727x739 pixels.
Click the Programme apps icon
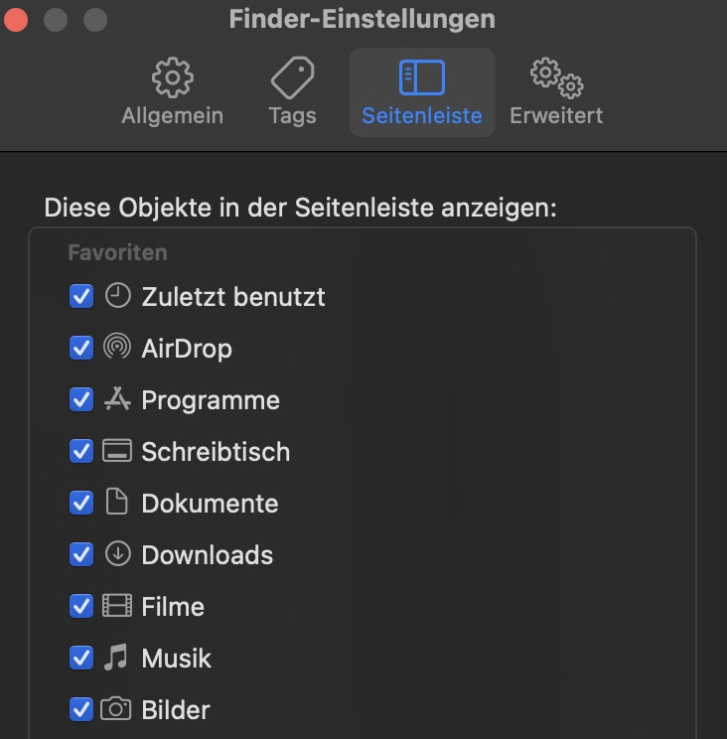(117, 399)
